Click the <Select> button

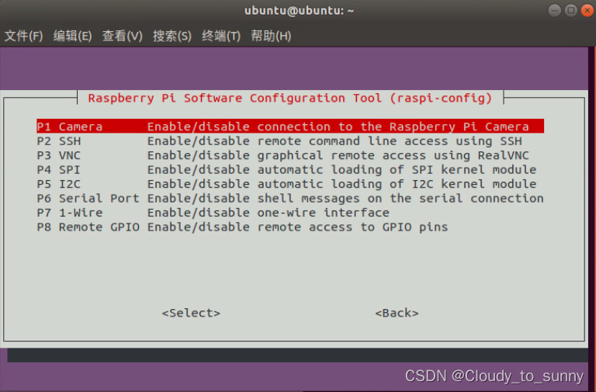191,313
